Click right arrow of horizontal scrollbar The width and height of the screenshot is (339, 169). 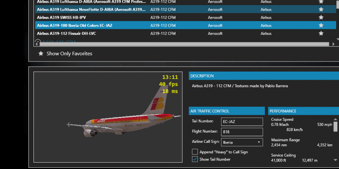coord(333,44)
